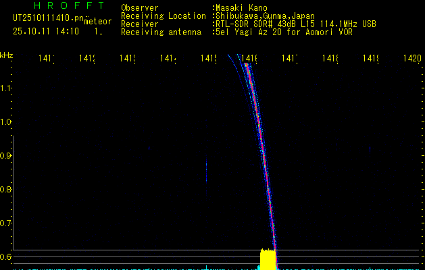This screenshot has height=270, width=425.
Task: Click the RTL-SDR receiver description text
Action: [295, 24]
